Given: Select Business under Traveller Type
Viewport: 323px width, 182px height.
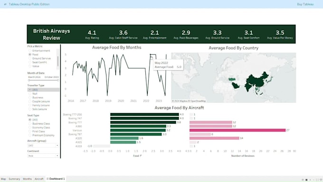Looking at the screenshot, I should pos(30,97).
